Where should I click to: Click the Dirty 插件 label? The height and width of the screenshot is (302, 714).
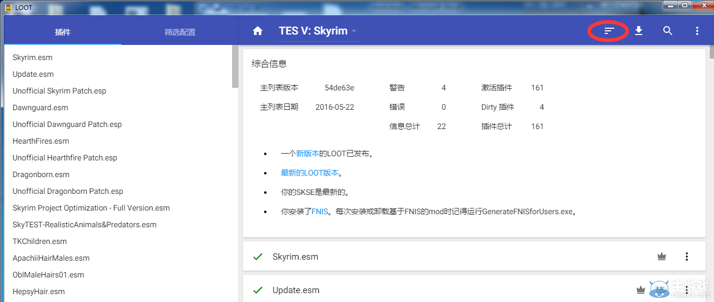(x=498, y=107)
